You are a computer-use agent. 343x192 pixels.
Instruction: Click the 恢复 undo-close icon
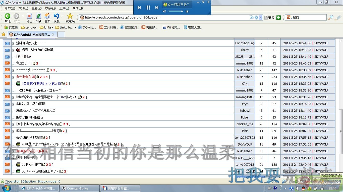coord(56,16)
